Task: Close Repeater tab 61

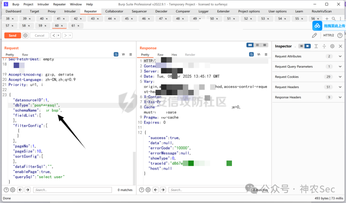Action: (78, 26)
